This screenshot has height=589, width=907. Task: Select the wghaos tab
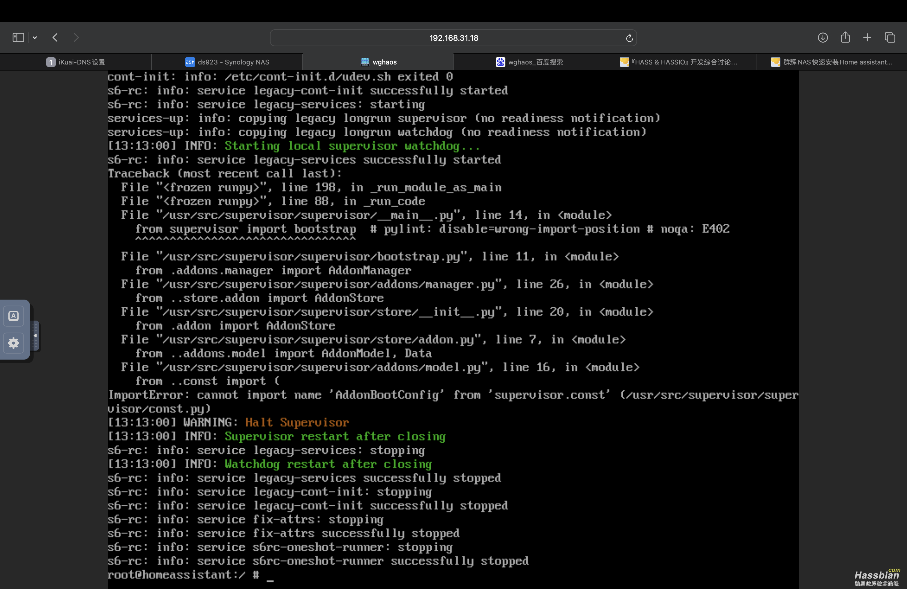(x=378, y=62)
